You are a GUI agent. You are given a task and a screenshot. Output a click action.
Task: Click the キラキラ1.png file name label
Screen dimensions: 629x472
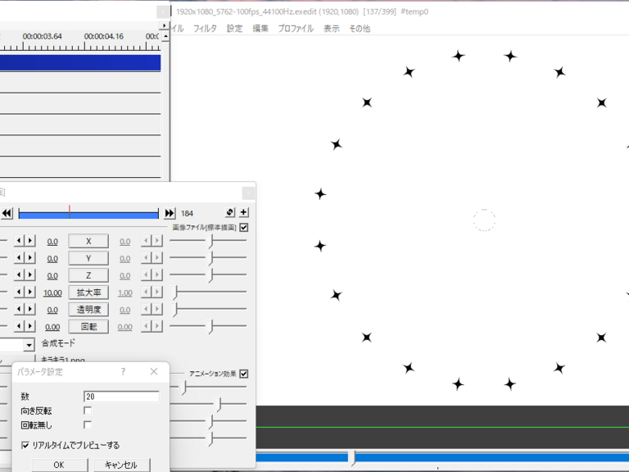point(63,360)
